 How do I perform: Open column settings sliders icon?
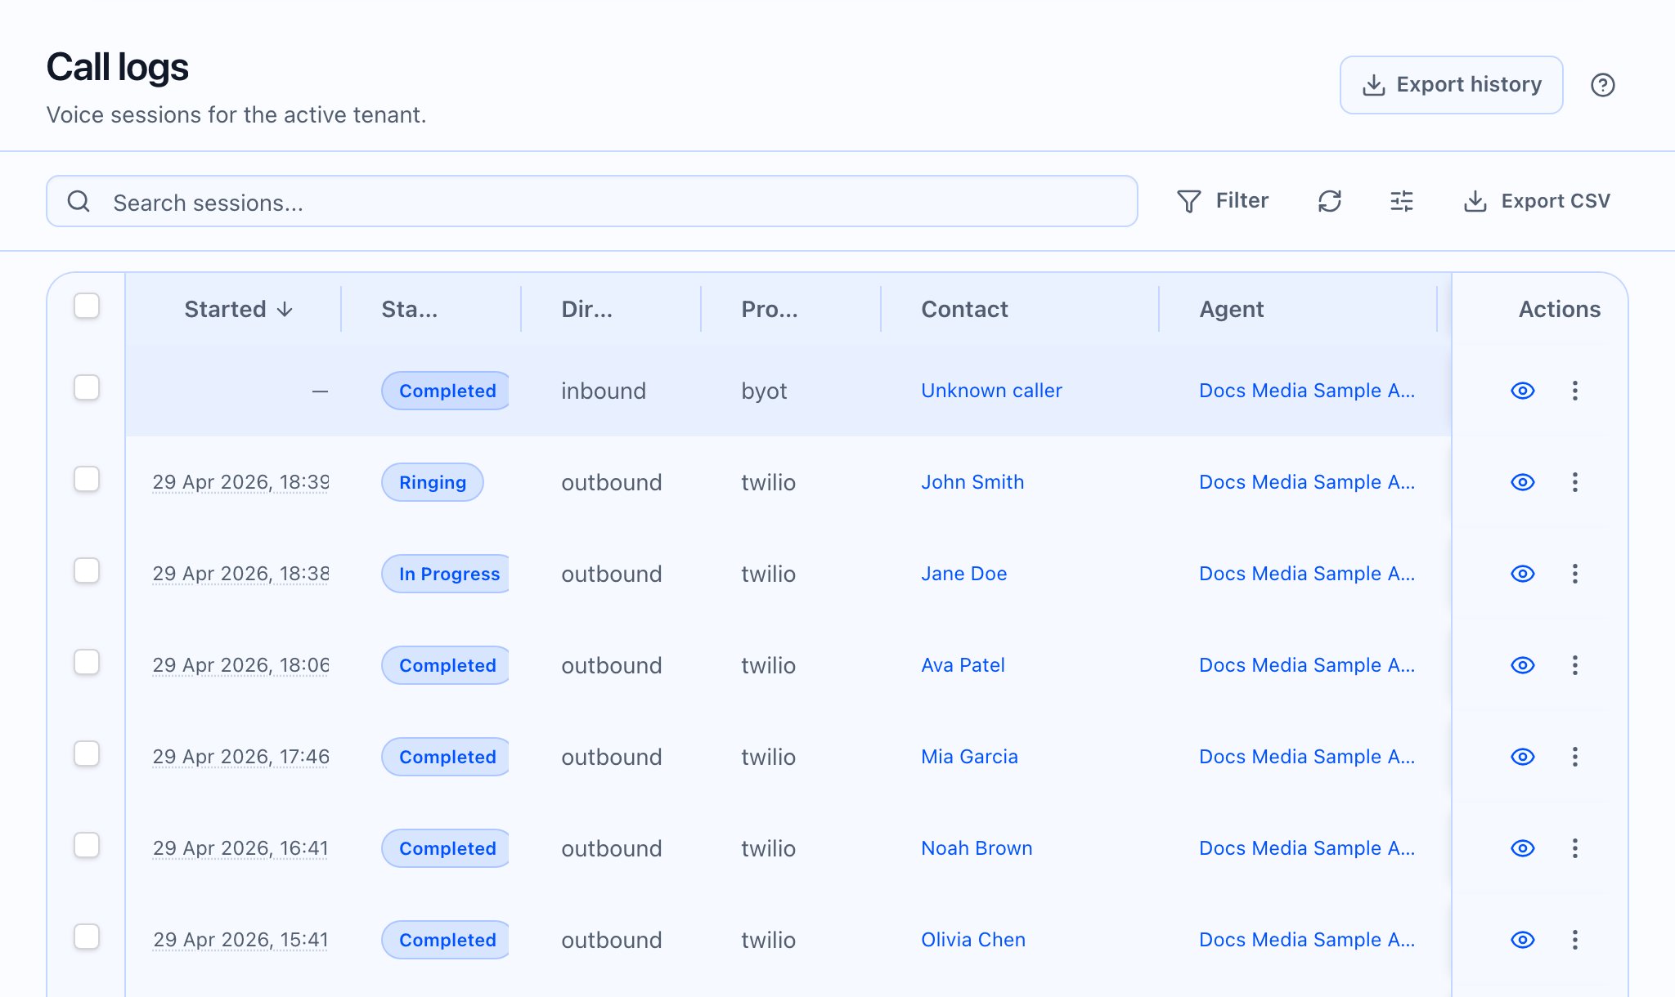point(1402,201)
